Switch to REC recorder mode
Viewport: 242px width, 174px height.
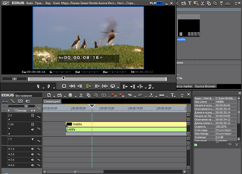(160, 3)
